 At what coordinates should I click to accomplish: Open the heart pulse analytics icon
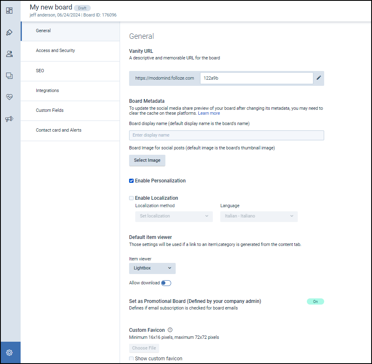coord(9,97)
